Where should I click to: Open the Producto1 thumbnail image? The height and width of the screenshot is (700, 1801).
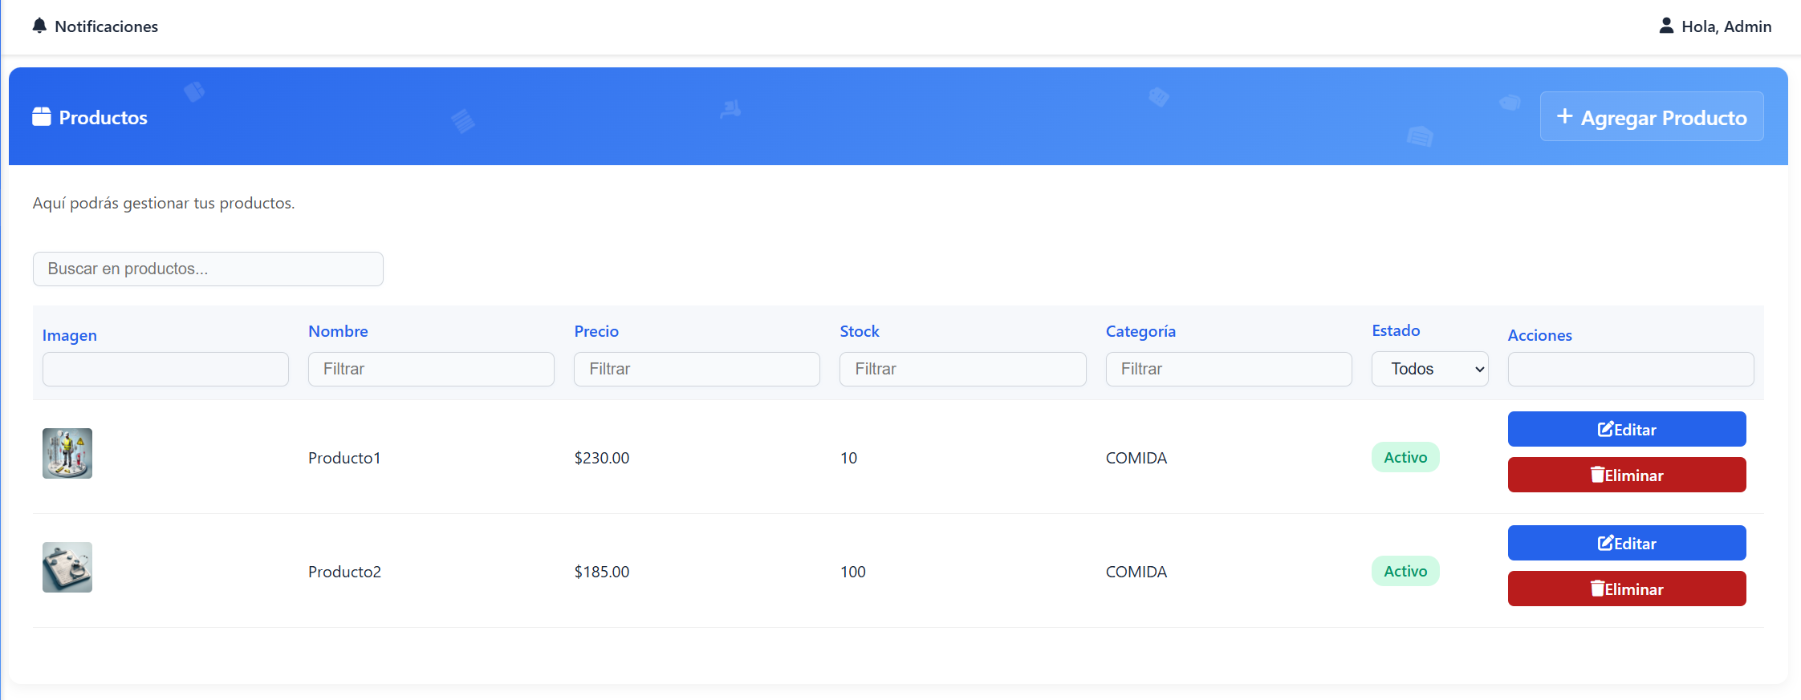67,453
